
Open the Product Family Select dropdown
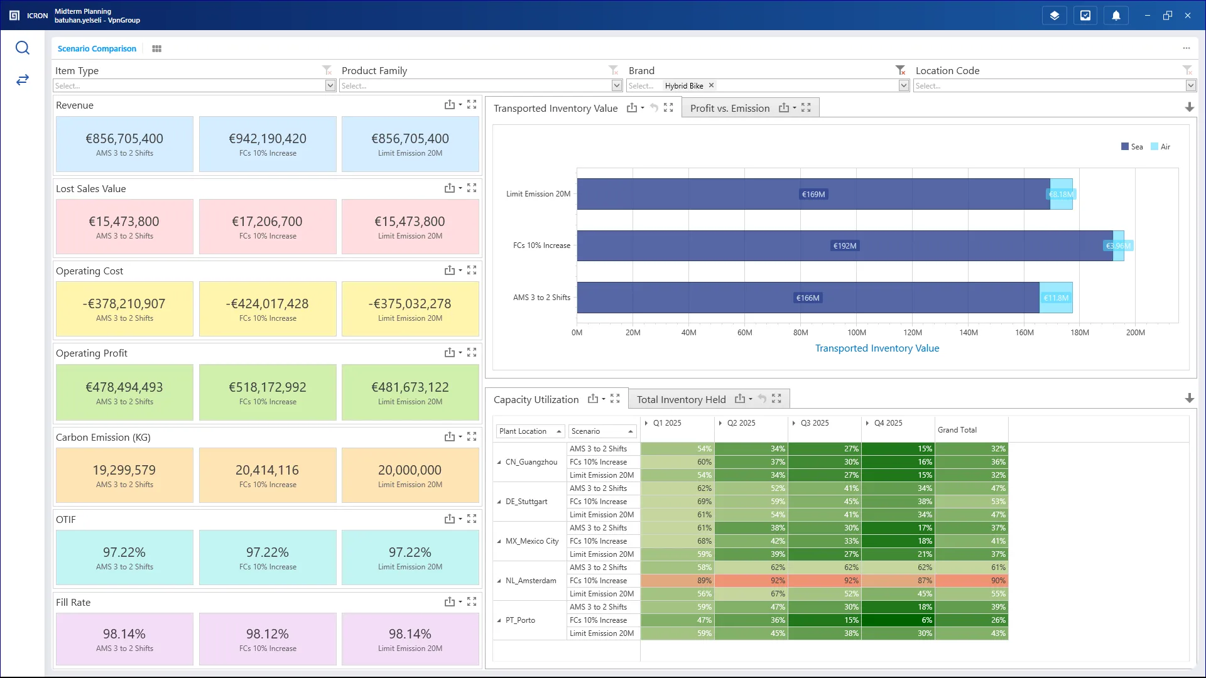click(616, 85)
